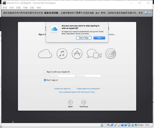Click the learn more link beside the dialog
The height and width of the screenshot is (128, 154).
[x=112, y=34]
